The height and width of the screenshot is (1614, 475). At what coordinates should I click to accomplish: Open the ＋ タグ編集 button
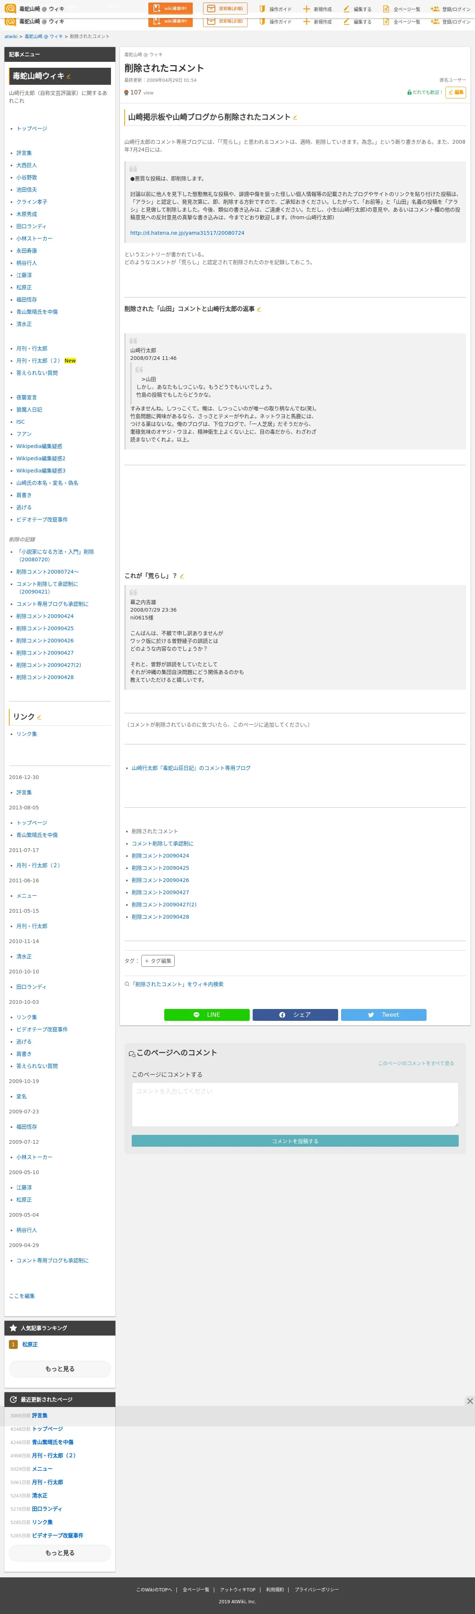[158, 960]
